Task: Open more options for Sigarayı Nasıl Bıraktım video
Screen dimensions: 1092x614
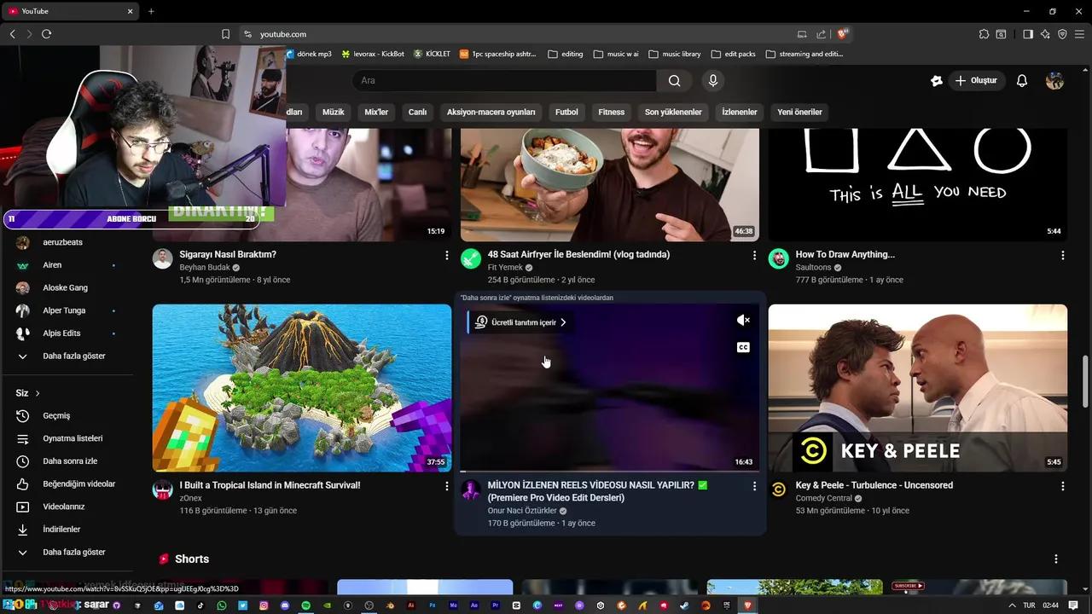Action: (446, 255)
